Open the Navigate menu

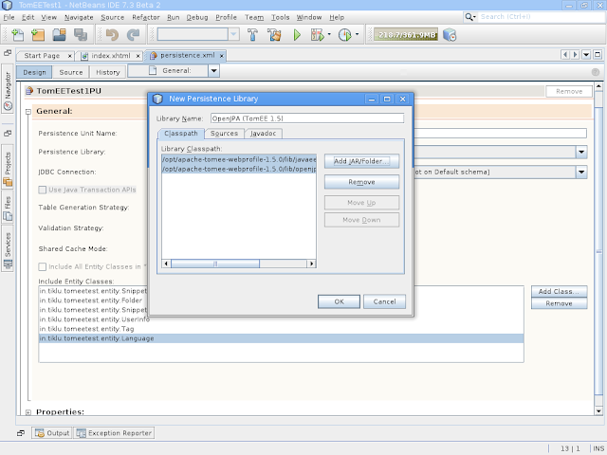click(x=79, y=17)
